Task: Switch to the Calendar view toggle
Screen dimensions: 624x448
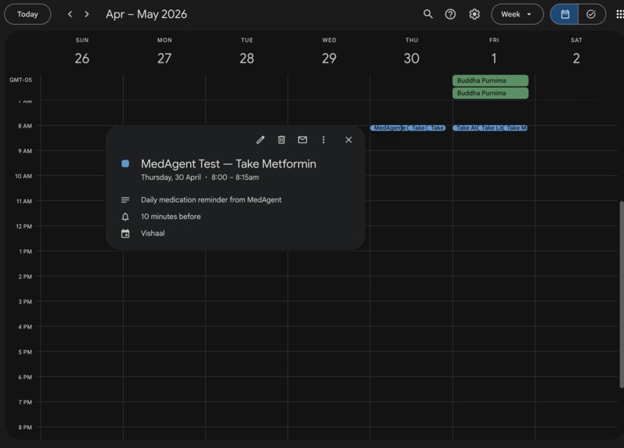Action: click(564, 14)
